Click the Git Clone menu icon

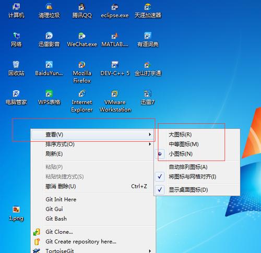point(37,232)
